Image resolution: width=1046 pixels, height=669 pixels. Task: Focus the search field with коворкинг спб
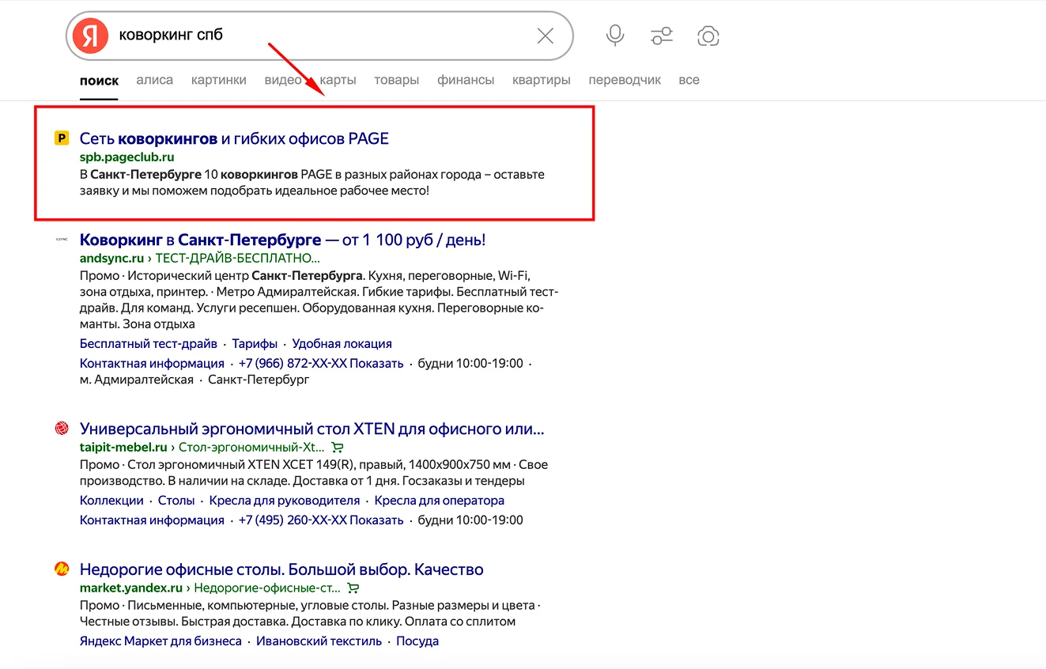click(320, 36)
